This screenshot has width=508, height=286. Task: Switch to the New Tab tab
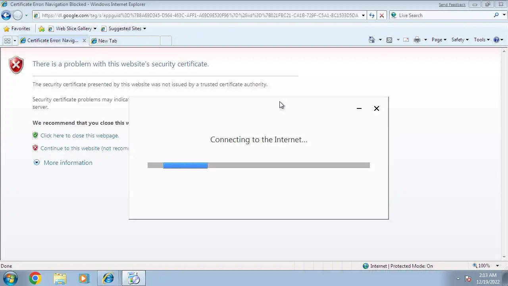click(x=124, y=41)
